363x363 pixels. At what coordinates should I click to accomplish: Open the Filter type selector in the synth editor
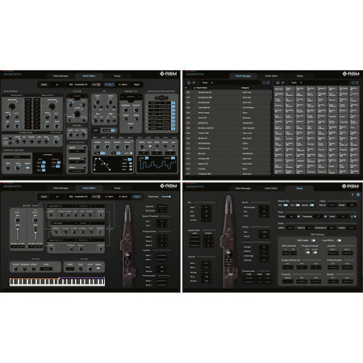[77, 96]
